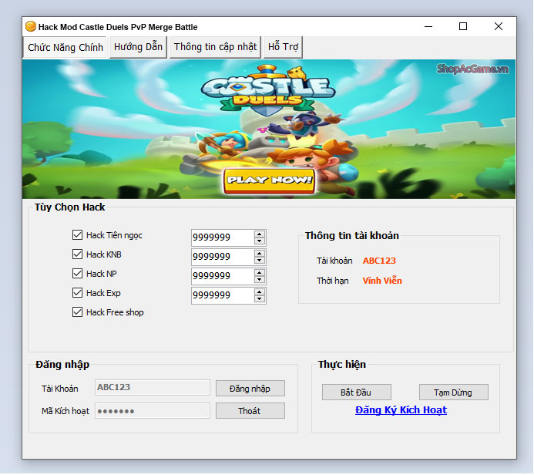Click the Đăng nhập button
The width and height of the screenshot is (534, 475).
(250, 389)
